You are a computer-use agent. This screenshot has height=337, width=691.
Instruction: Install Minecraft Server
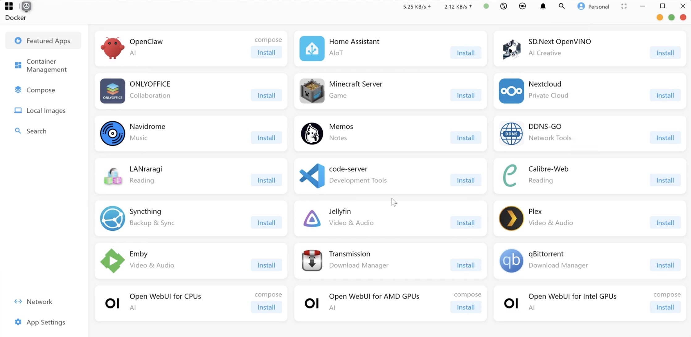coord(466,95)
